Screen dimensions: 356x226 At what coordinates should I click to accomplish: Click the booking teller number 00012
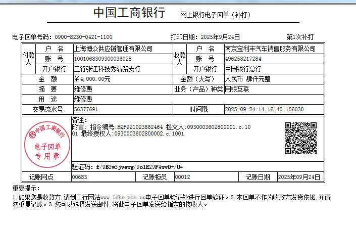coord(182,177)
